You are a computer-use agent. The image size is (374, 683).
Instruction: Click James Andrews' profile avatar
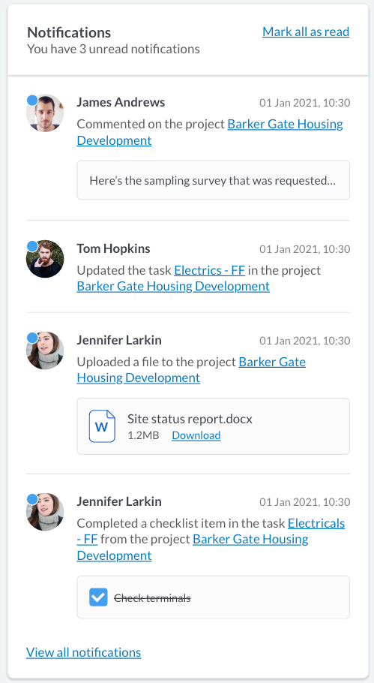pyautogui.click(x=45, y=113)
